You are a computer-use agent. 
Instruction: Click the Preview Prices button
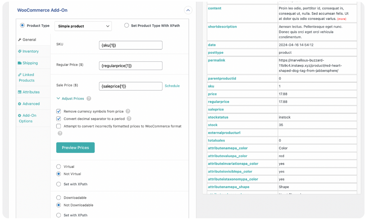[x=75, y=148]
